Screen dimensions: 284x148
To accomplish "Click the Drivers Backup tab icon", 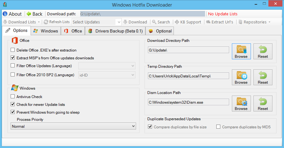I will 90,31.
